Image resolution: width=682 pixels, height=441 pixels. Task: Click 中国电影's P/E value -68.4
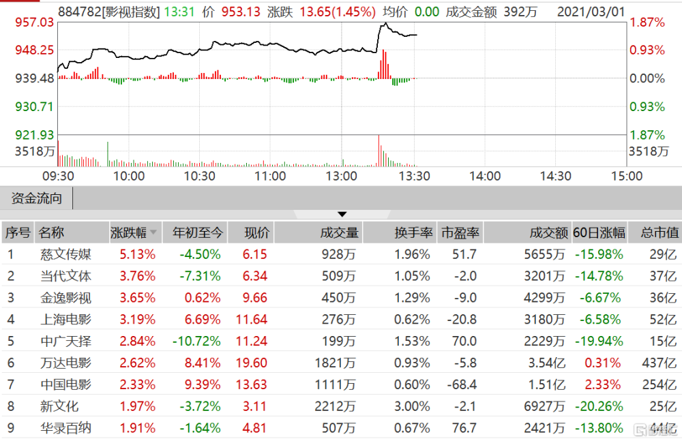pyautogui.click(x=462, y=385)
